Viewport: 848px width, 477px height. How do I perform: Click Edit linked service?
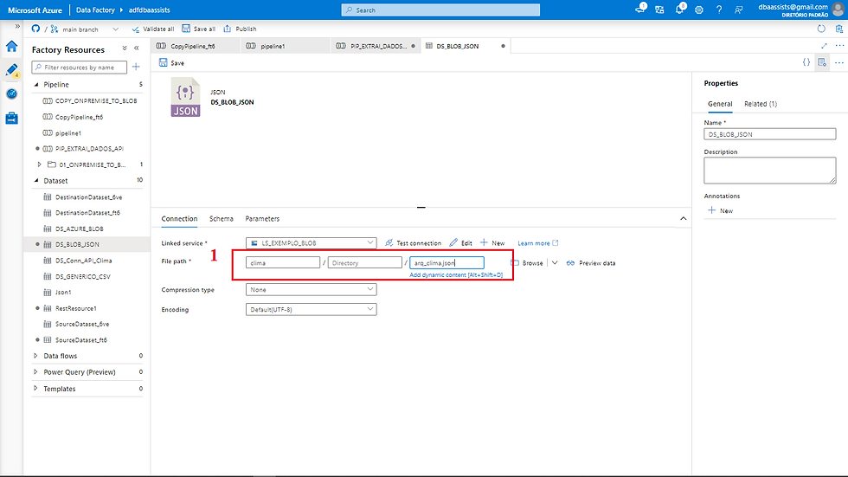(460, 242)
